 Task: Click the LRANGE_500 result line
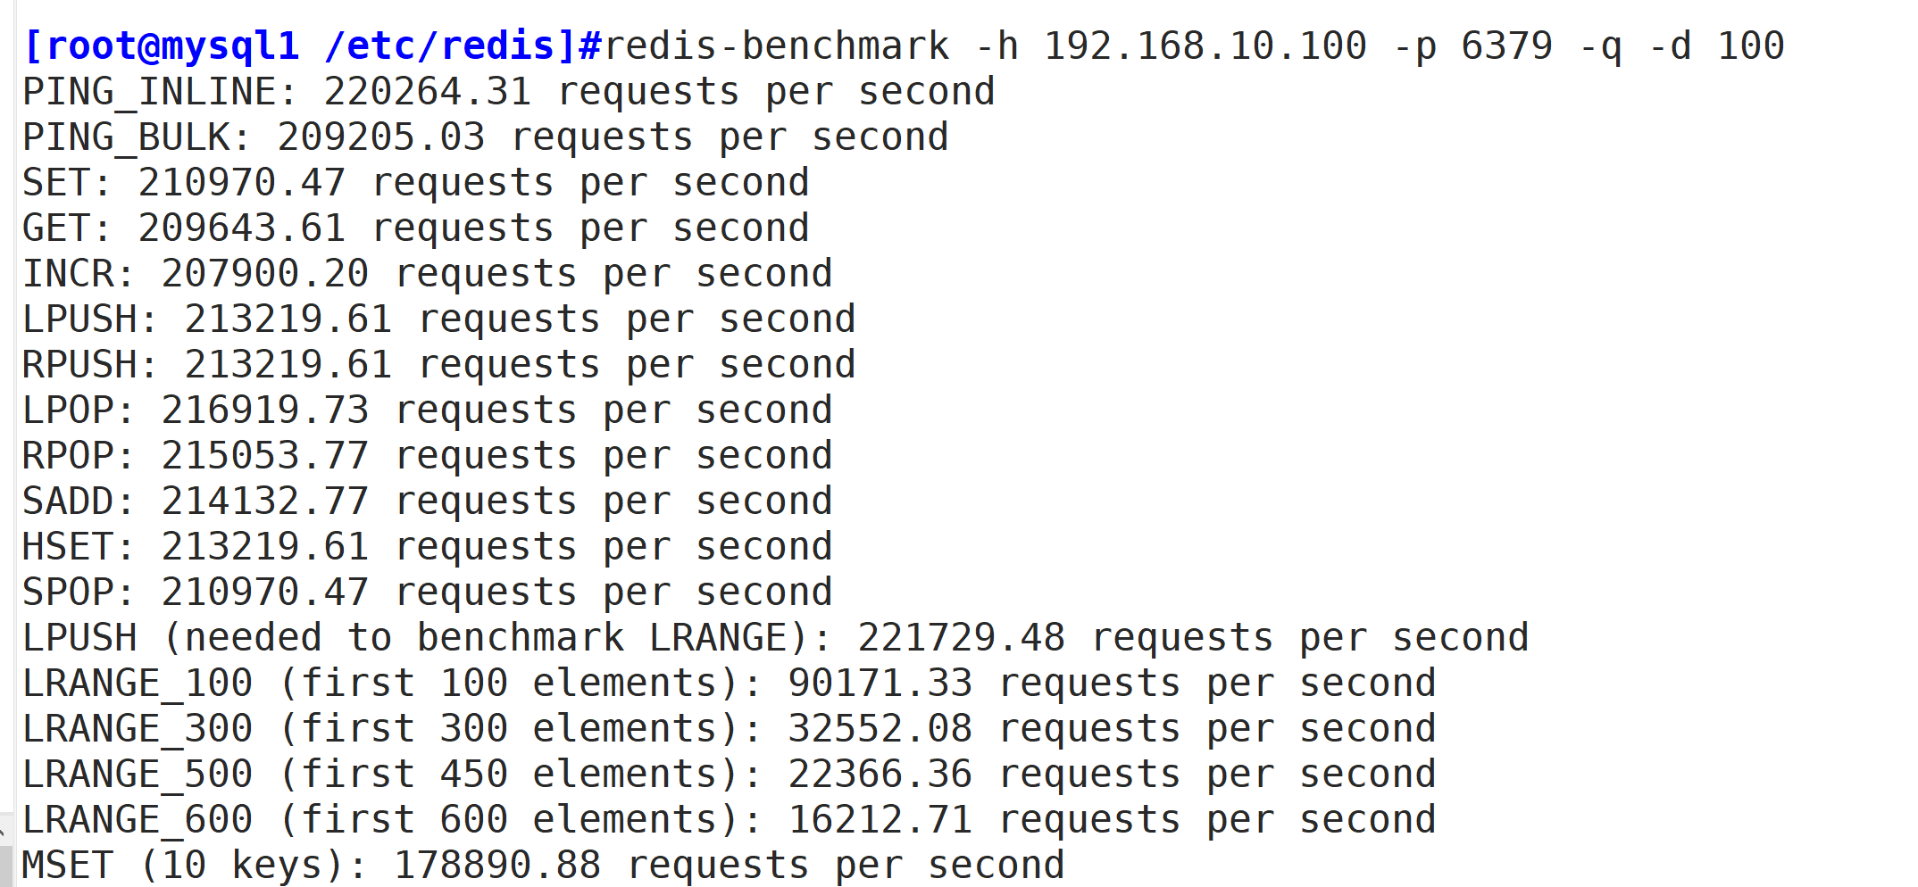click(730, 775)
